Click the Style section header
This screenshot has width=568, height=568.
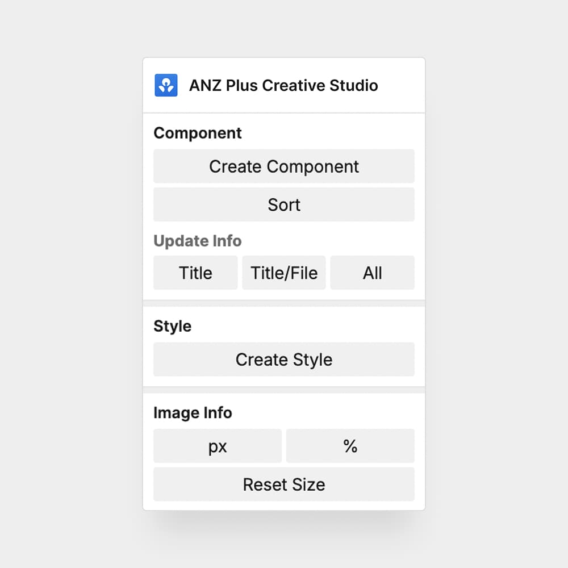coord(172,326)
